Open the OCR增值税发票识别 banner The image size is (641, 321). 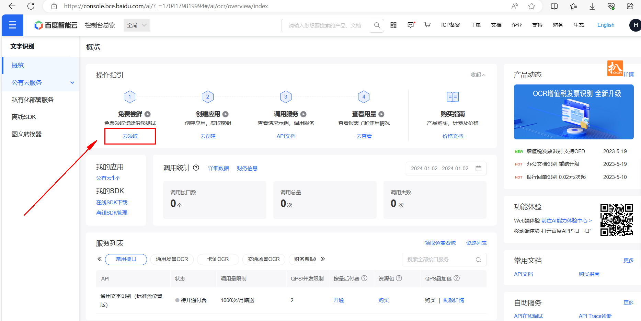pos(574,112)
